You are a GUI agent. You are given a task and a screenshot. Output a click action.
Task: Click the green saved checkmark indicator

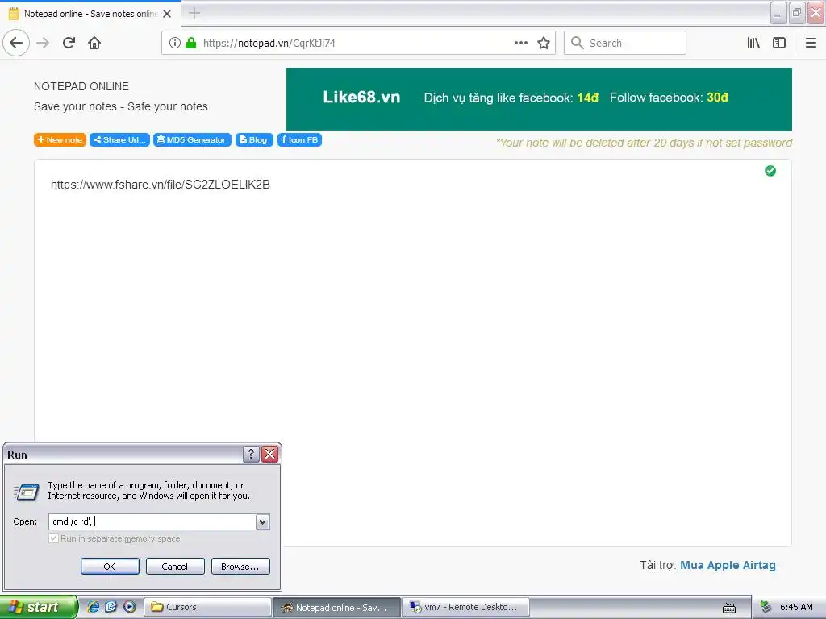coord(770,171)
